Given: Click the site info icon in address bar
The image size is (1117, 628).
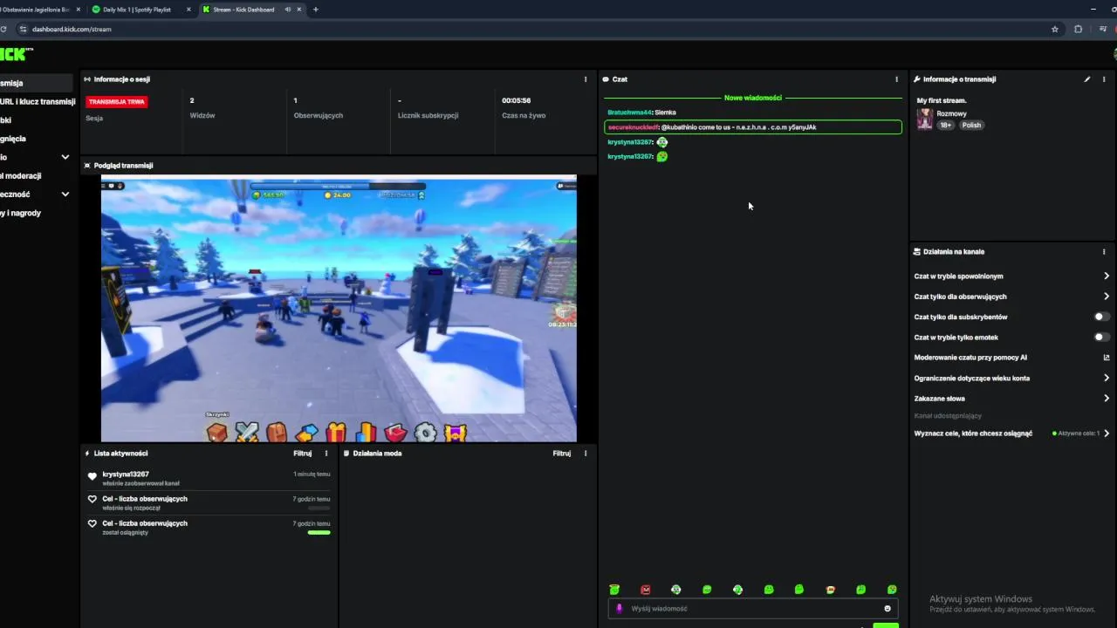Looking at the screenshot, I should [x=23, y=29].
